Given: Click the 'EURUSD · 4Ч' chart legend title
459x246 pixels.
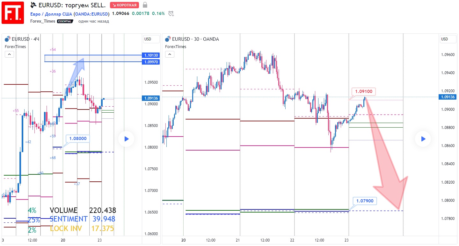Looking at the screenshot, I should [x=25, y=39].
